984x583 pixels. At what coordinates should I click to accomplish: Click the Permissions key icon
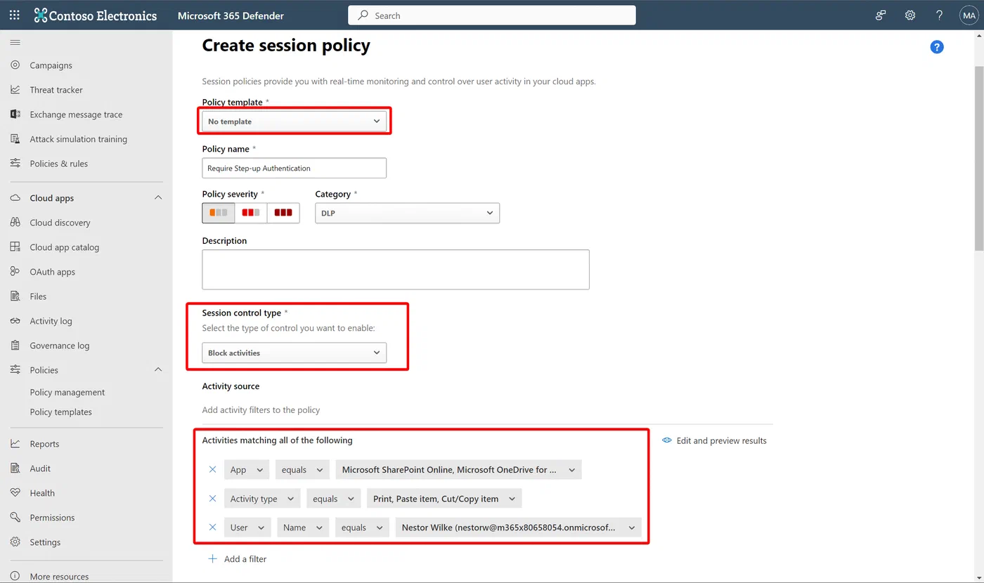click(15, 518)
